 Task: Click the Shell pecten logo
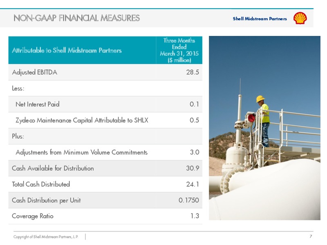pos(300,18)
